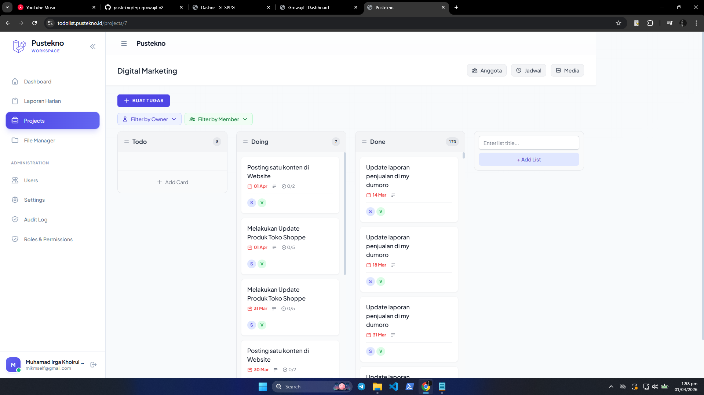Click the + Add List button
This screenshot has height=395, width=704.
tap(529, 160)
